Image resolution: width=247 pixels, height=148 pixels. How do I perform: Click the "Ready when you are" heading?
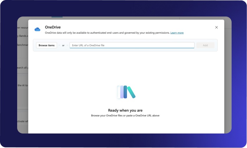(125, 110)
